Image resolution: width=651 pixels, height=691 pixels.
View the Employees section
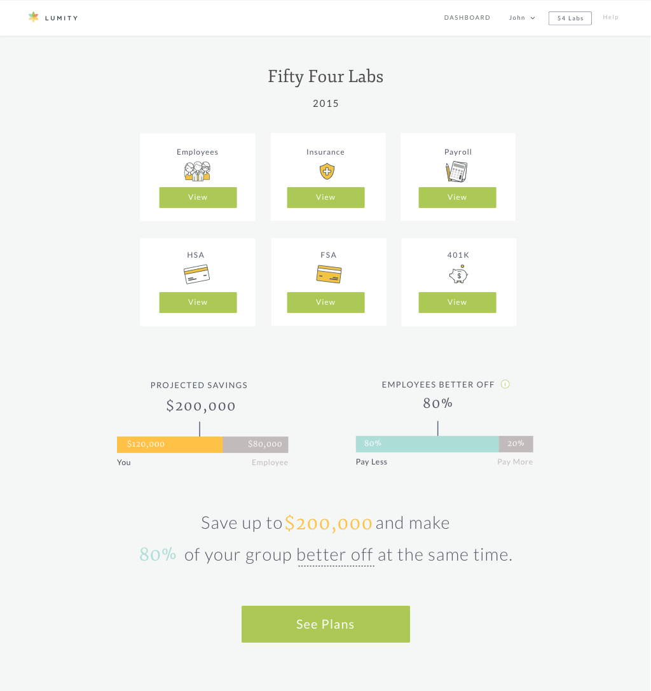(x=198, y=197)
